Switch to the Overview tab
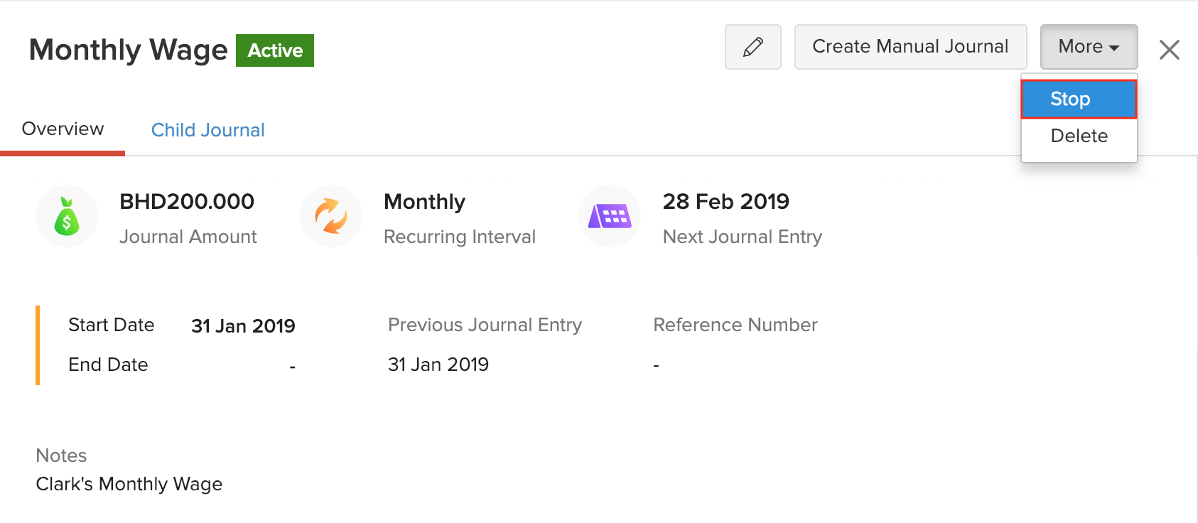1198x523 pixels. click(x=63, y=129)
